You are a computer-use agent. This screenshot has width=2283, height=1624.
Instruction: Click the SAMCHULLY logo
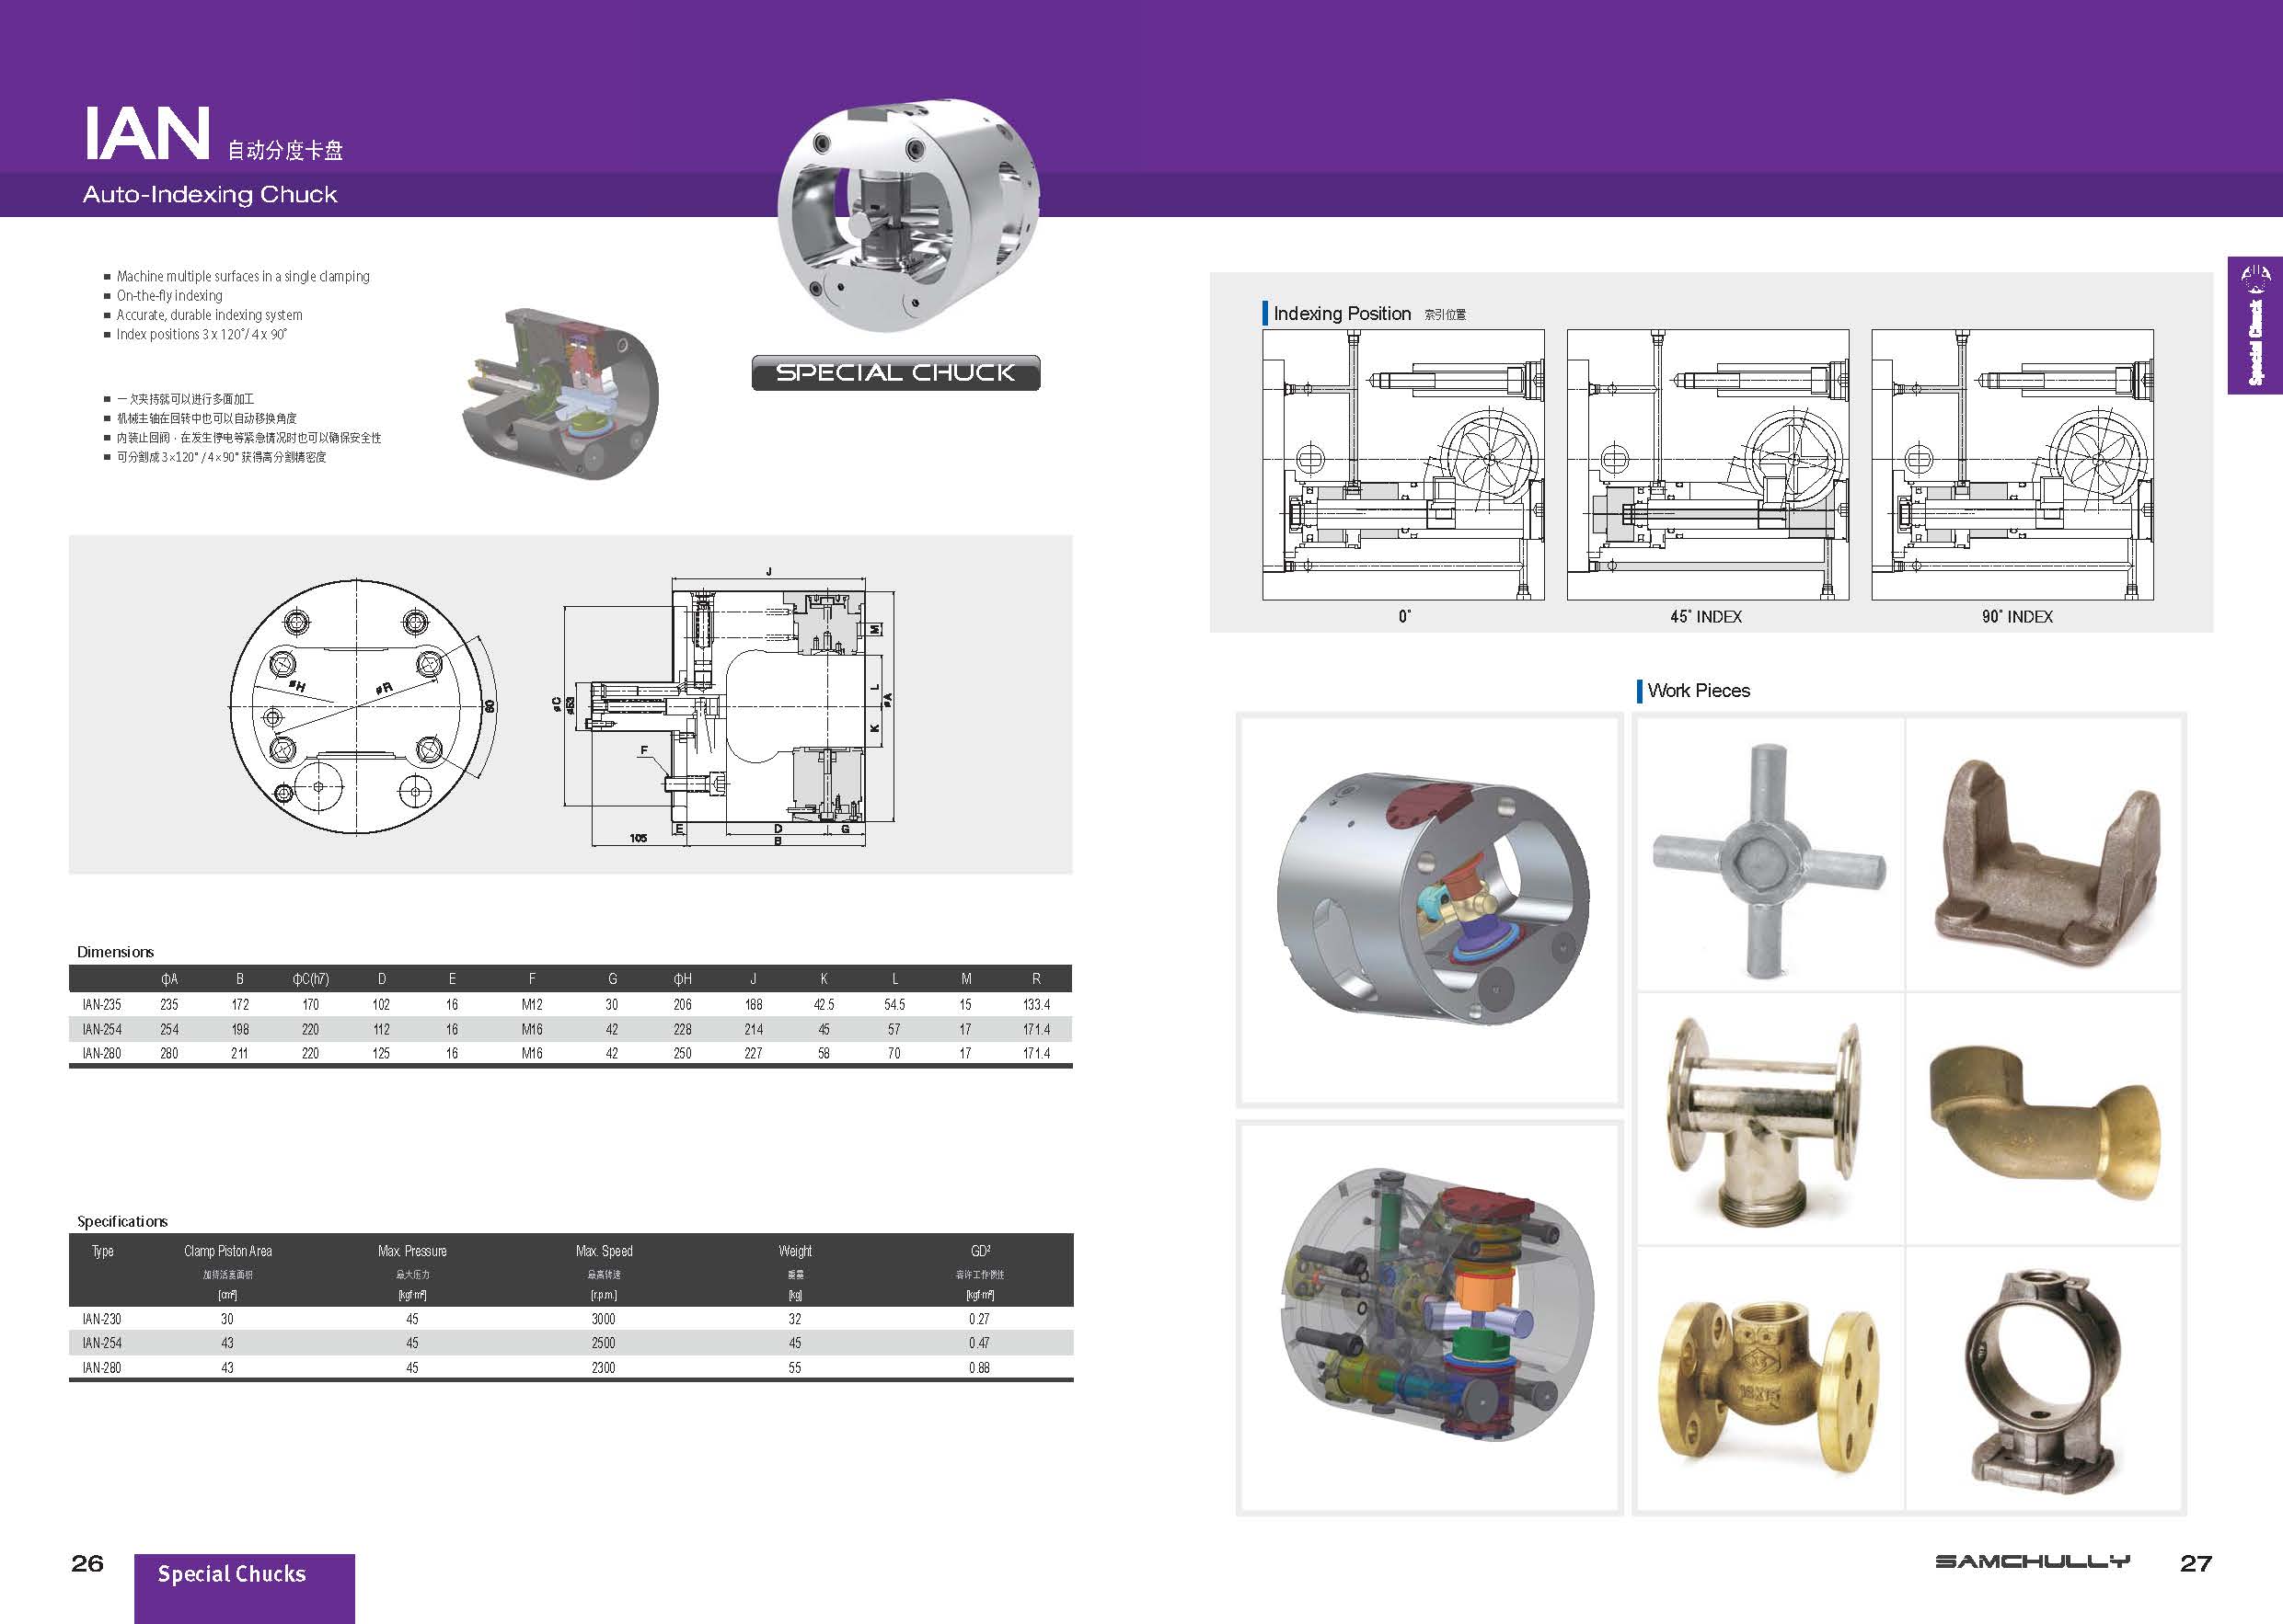(x=2032, y=1561)
